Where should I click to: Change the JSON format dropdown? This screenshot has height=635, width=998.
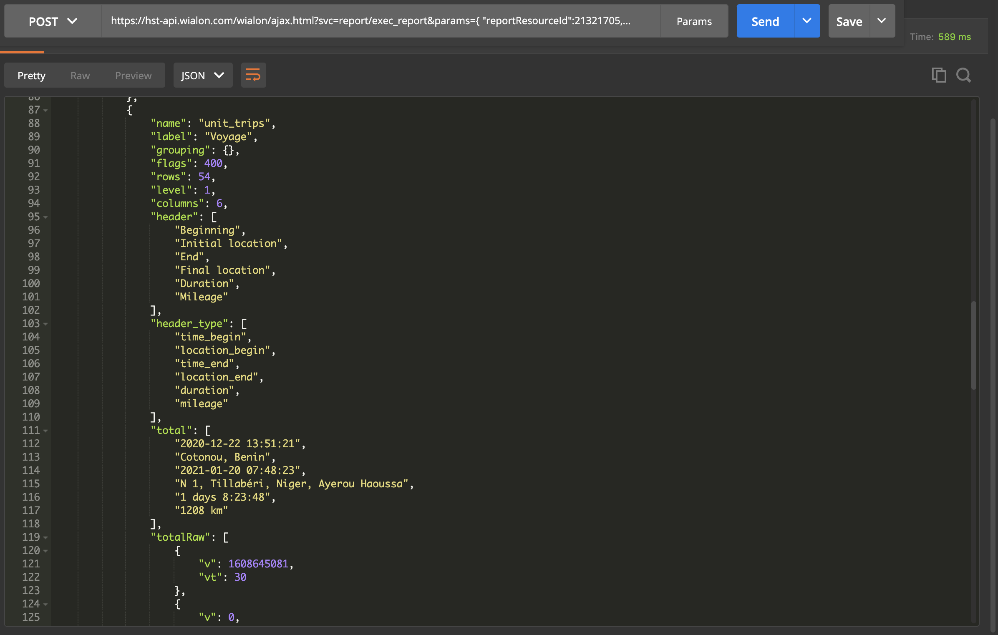203,76
